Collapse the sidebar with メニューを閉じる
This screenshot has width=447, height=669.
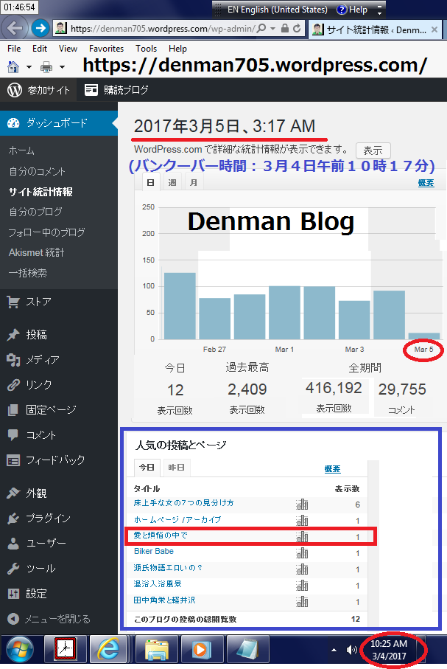pyautogui.click(x=49, y=619)
